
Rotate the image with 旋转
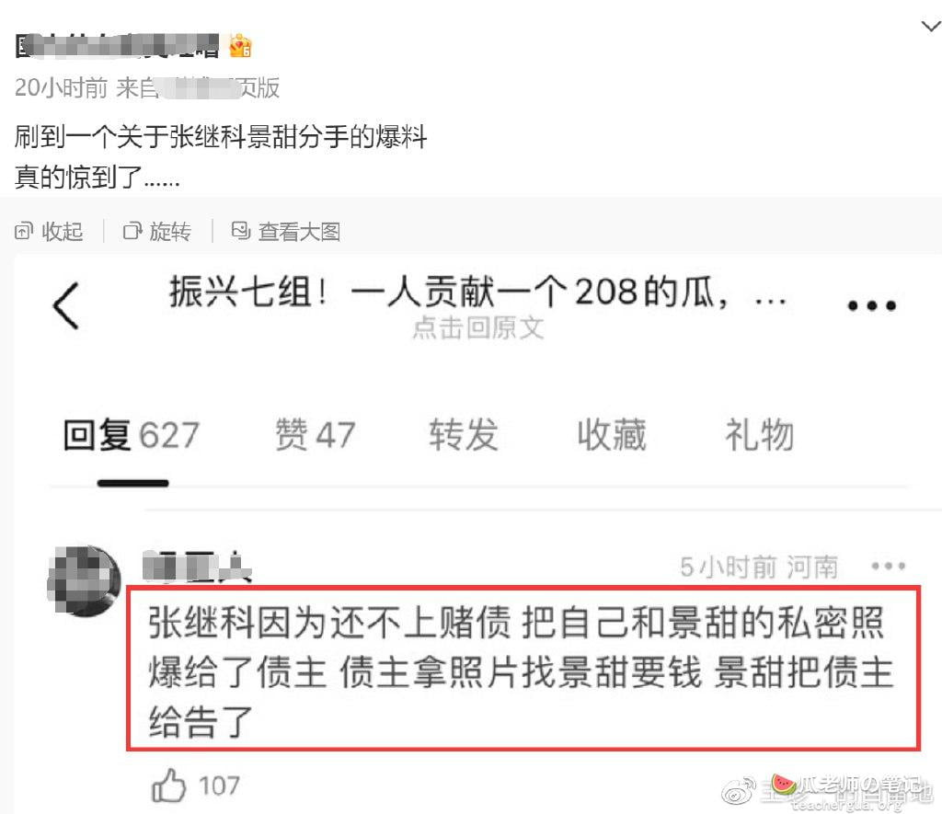tap(156, 231)
